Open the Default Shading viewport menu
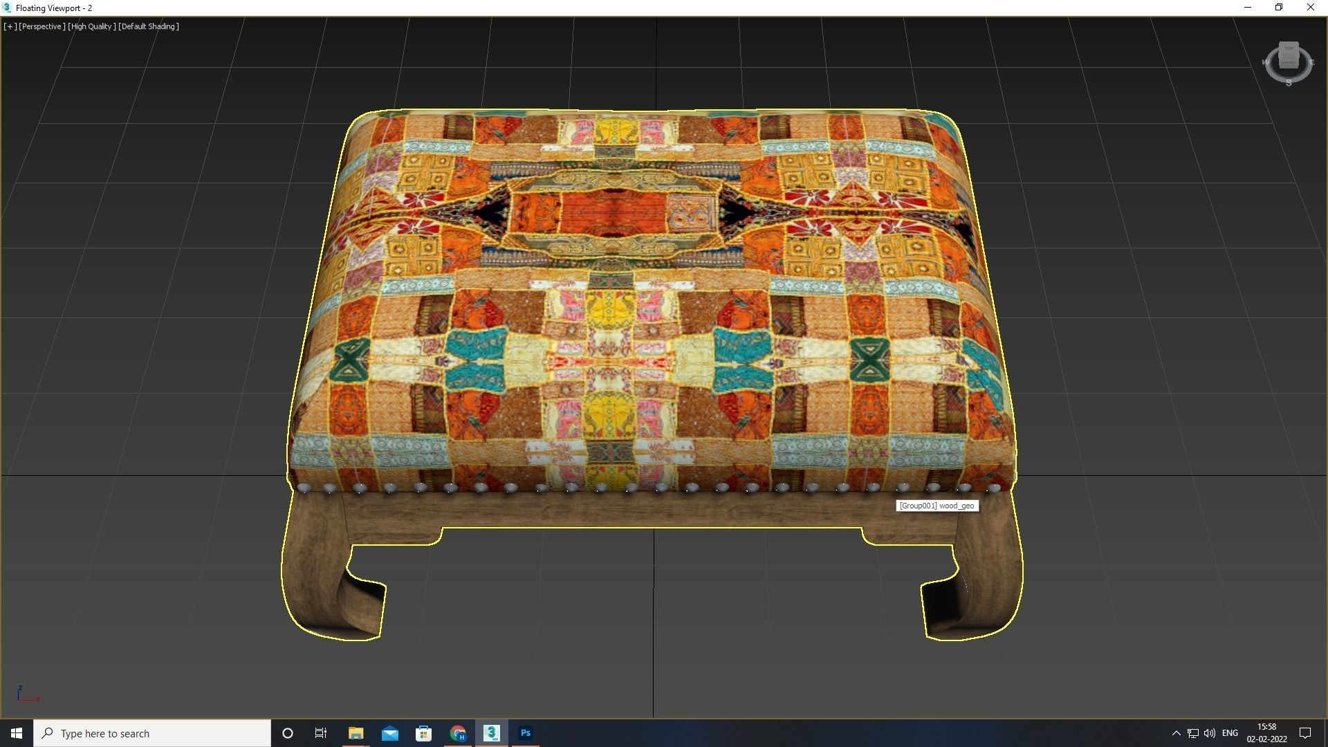The height and width of the screenshot is (747, 1328). [x=149, y=26]
